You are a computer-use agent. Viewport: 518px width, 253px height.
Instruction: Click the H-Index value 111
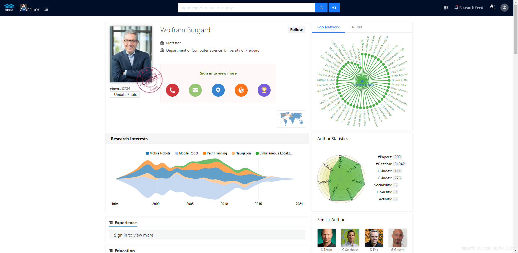(397, 171)
